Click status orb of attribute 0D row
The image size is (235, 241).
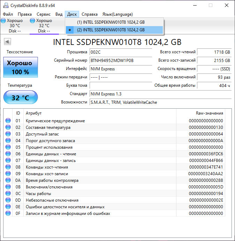coord(8,200)
